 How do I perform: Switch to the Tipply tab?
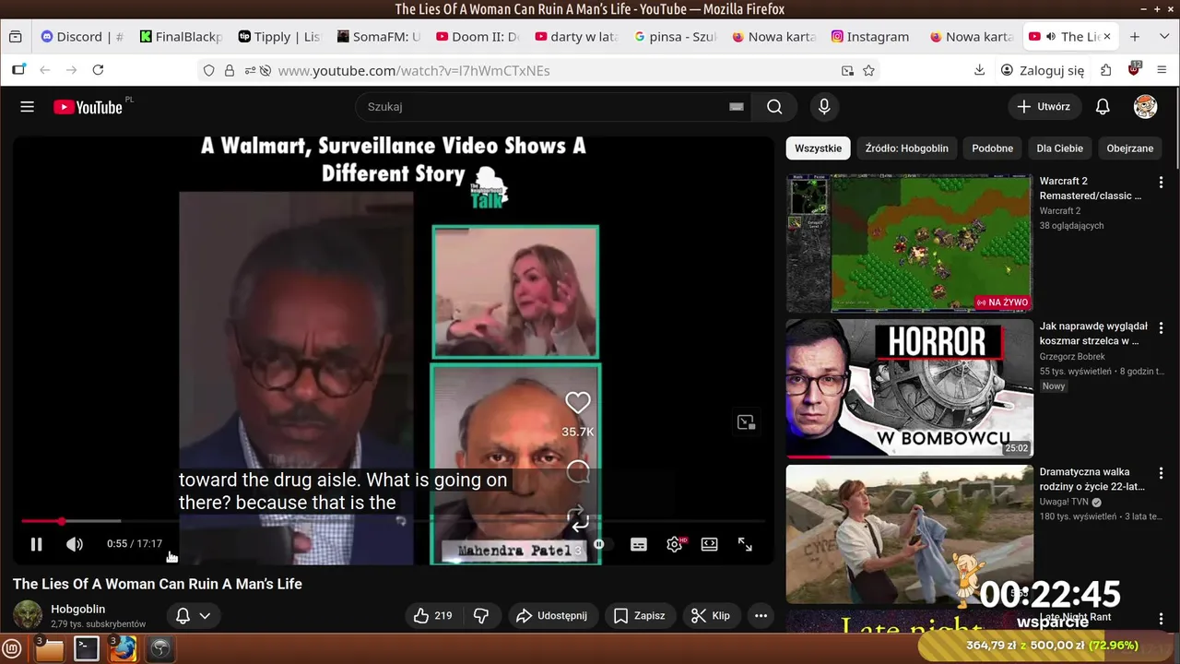point(278,37)
